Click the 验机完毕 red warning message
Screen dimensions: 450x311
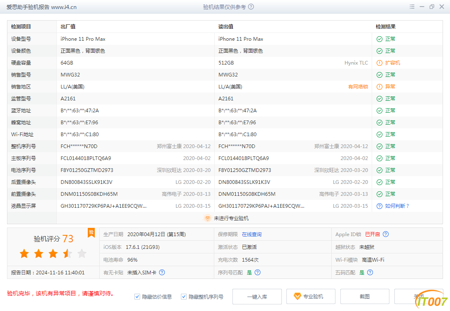(x=61, y=294)
